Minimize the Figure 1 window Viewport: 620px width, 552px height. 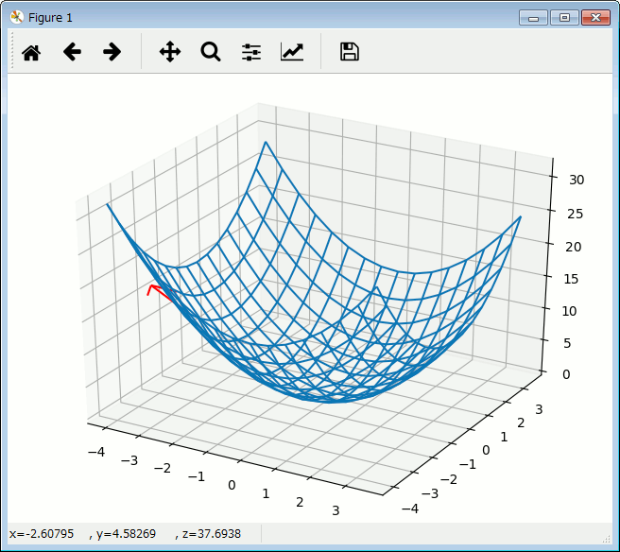[535, 17]
